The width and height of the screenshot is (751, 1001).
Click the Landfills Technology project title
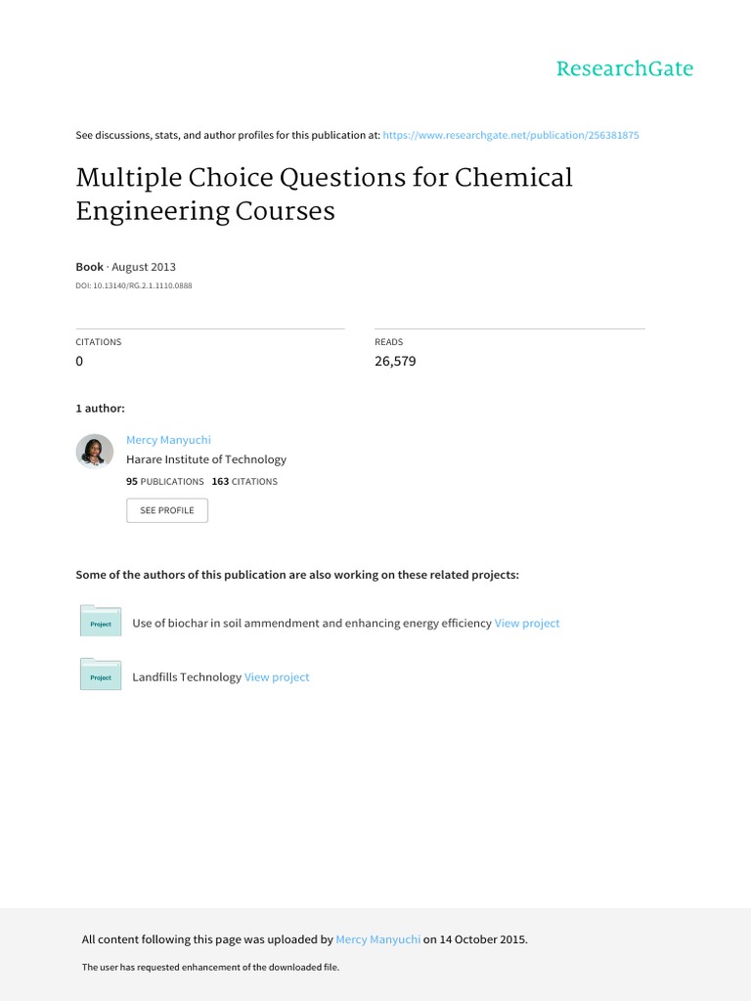[x=186, y=676]
